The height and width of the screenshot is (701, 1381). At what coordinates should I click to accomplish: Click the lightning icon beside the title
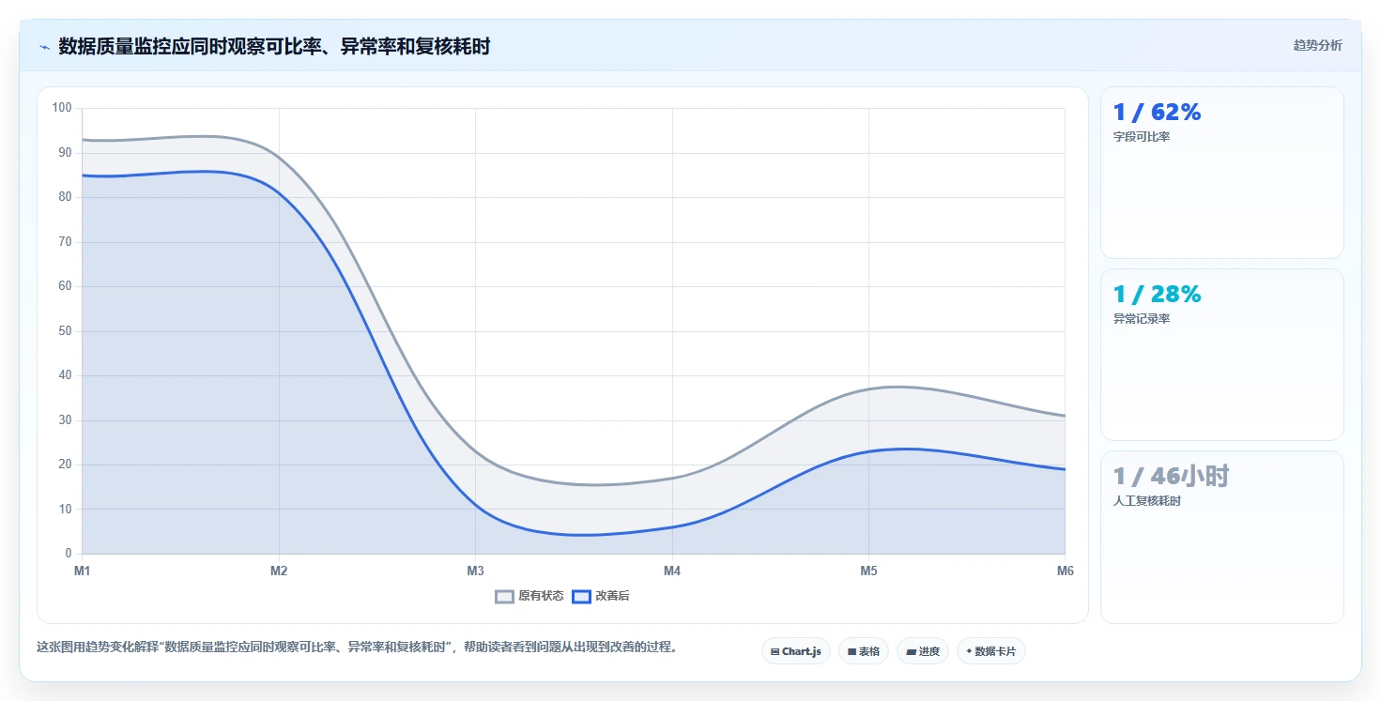(44, 46)
